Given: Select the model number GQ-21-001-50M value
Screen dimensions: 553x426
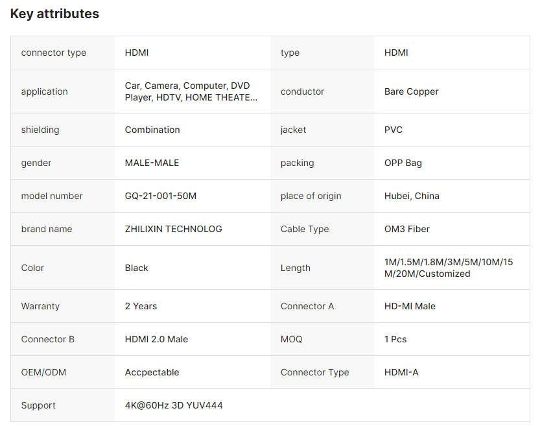Looking at the screenshot, I should pos(160,196).
